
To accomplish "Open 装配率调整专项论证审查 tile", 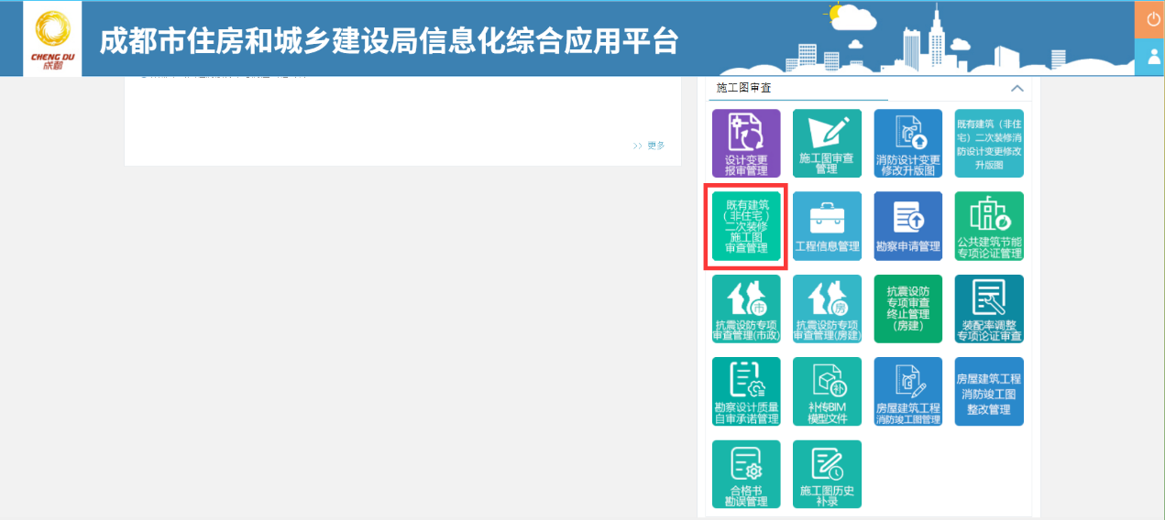I will (x=989, y=309).
